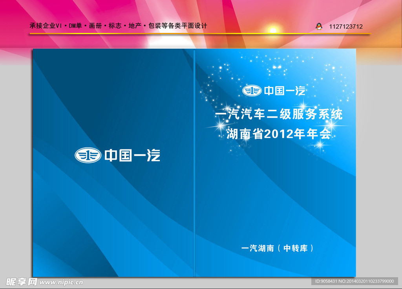Screen dimensions: 402x289
Task: Click the header text 承接企业VI·DM单·画册
Action: click(x=66, y=26)
